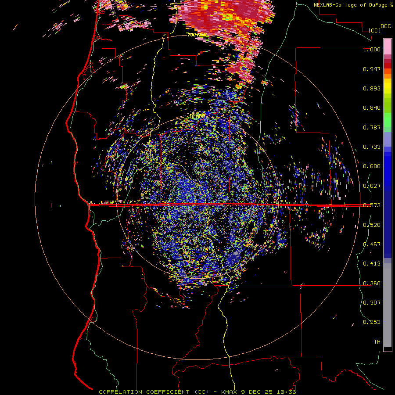Click the 0.360 color scale value
395x395 pixels.
[372, 284]
